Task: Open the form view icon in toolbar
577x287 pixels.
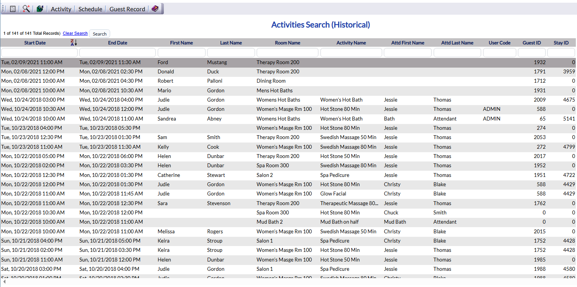Action: click(13, 9)
